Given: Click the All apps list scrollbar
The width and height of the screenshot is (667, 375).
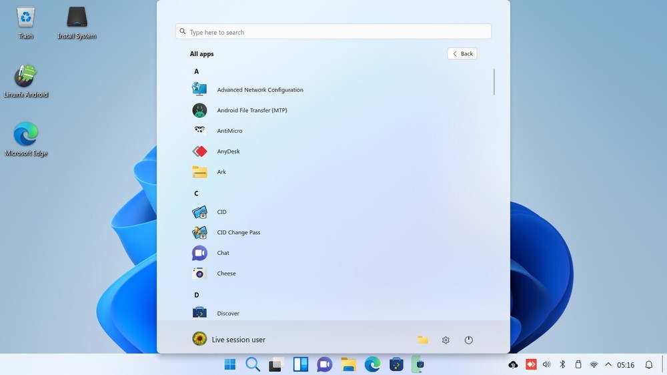Looking at the screenshot, I should click(x=494, y=82).
